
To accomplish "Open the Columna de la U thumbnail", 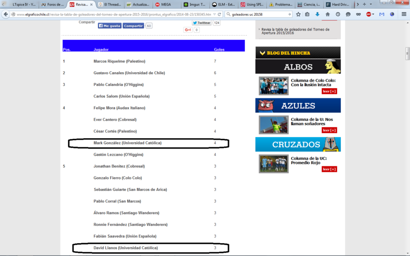I will [274, 124].
